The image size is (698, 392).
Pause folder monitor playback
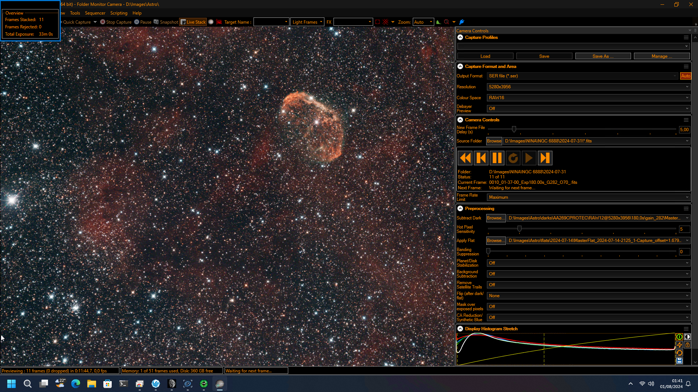click(497, 158)
